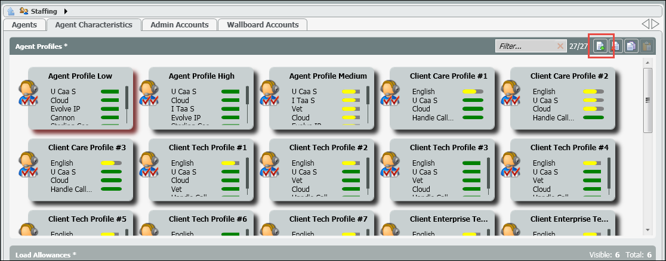Click the left tab-scroll arrow
666x261 pixels.
coord(646,24)
